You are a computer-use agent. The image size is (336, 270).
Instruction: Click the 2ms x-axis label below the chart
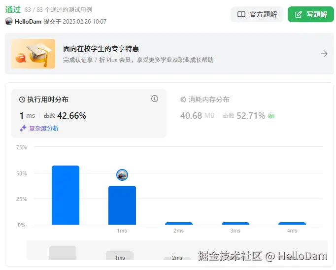(178, 231)
